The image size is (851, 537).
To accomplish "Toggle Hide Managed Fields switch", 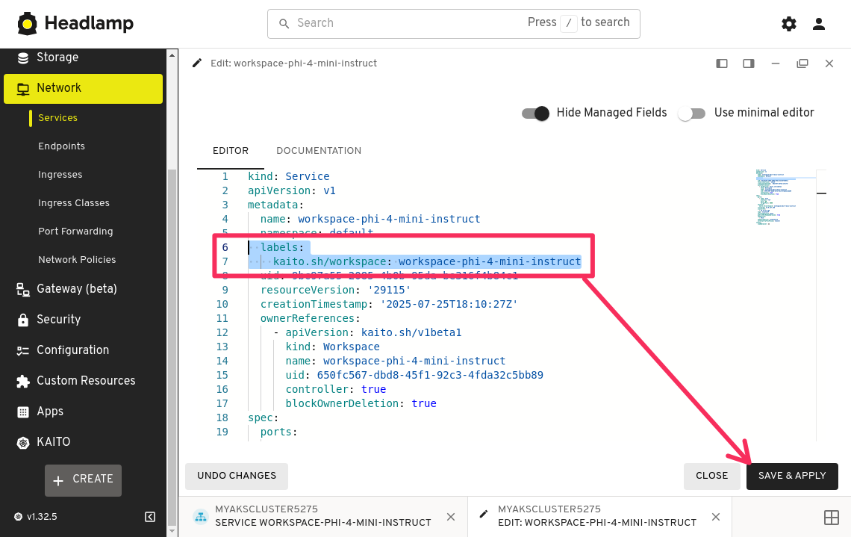I will click(535, 113).
